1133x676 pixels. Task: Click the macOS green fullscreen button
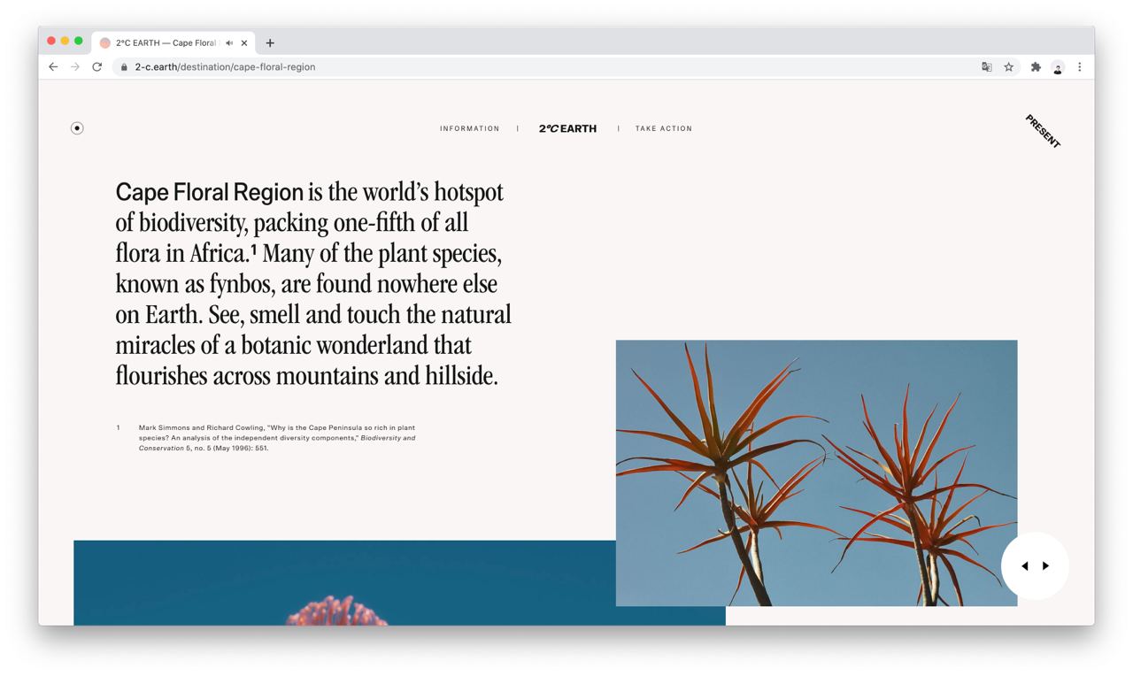click(79, 42)
